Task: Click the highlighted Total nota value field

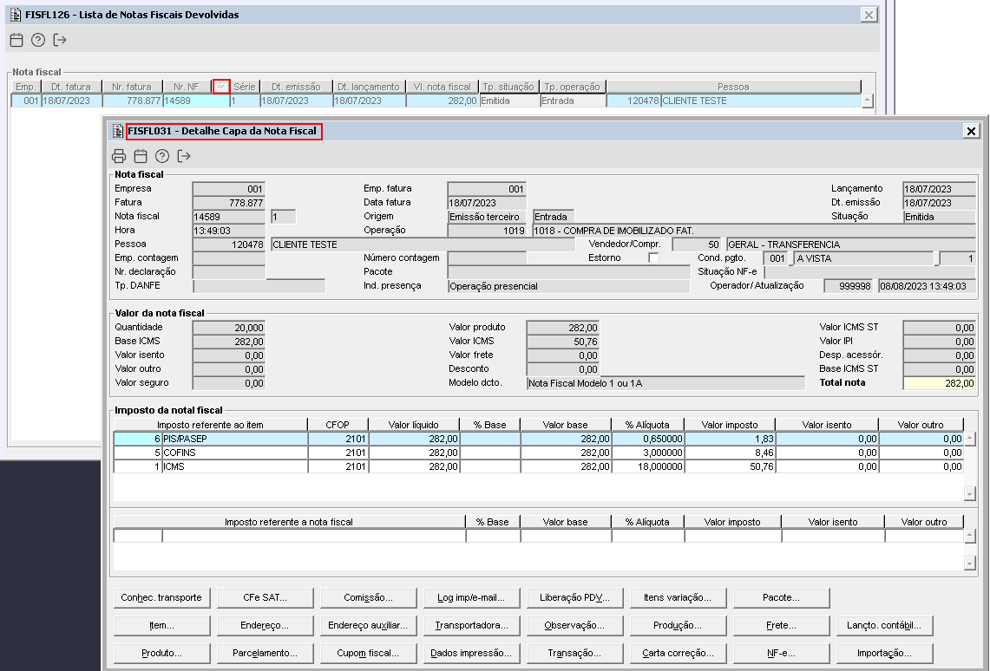Action: [x=939, y=383]
